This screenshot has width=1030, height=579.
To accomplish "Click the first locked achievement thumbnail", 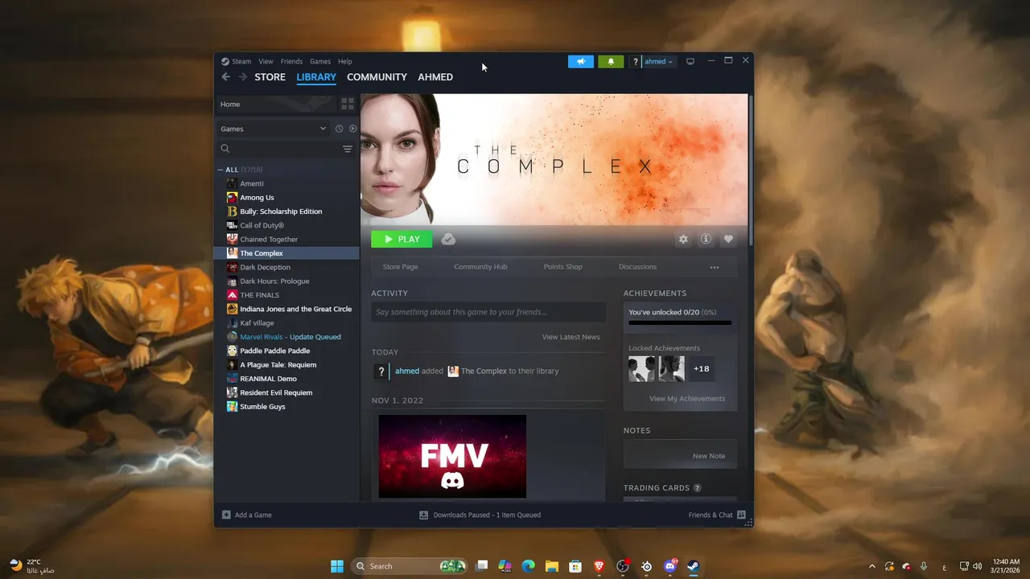I will (x=641, y=369).
